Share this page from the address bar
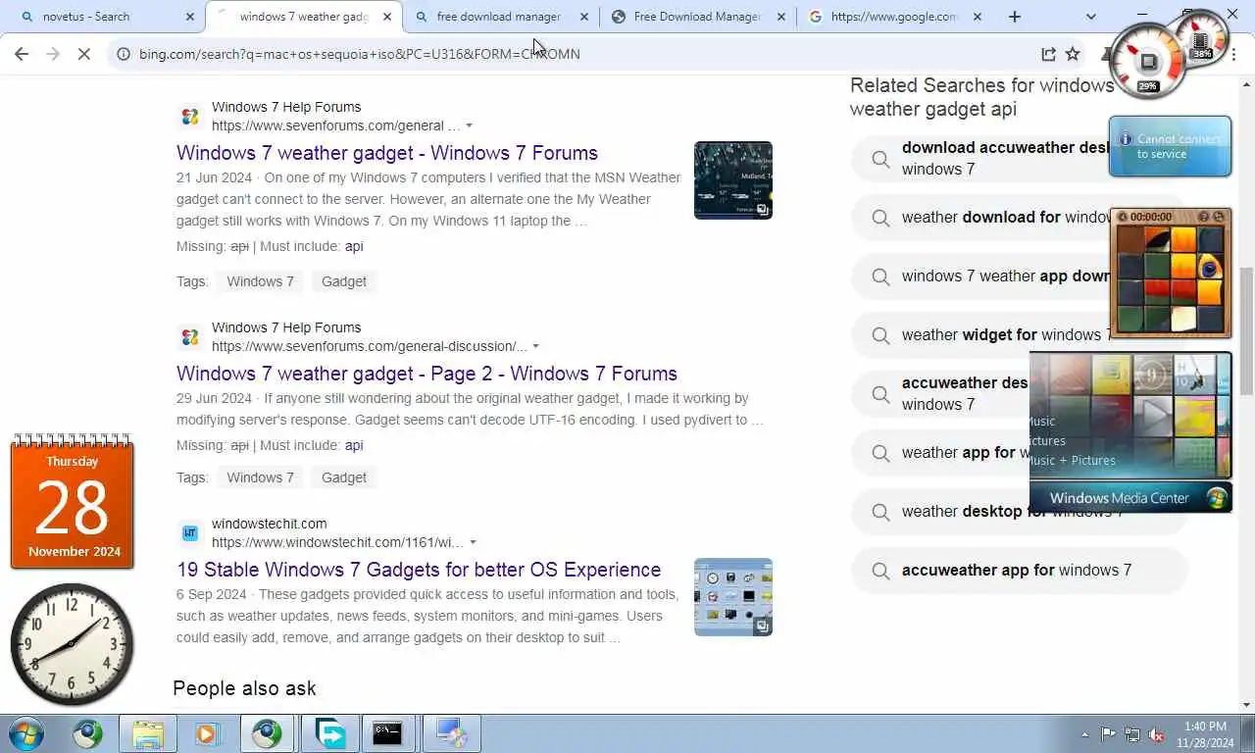Screen dimensions: 1255x753 point(1048,54)
